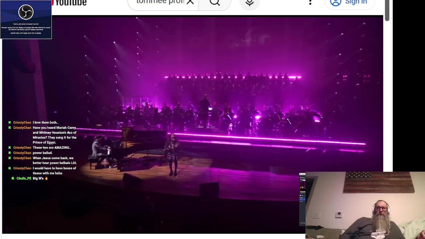Click the account avatar icon beside Sign in
The image size is (425, 239).
pyautogui.click(x=336, y=3)
